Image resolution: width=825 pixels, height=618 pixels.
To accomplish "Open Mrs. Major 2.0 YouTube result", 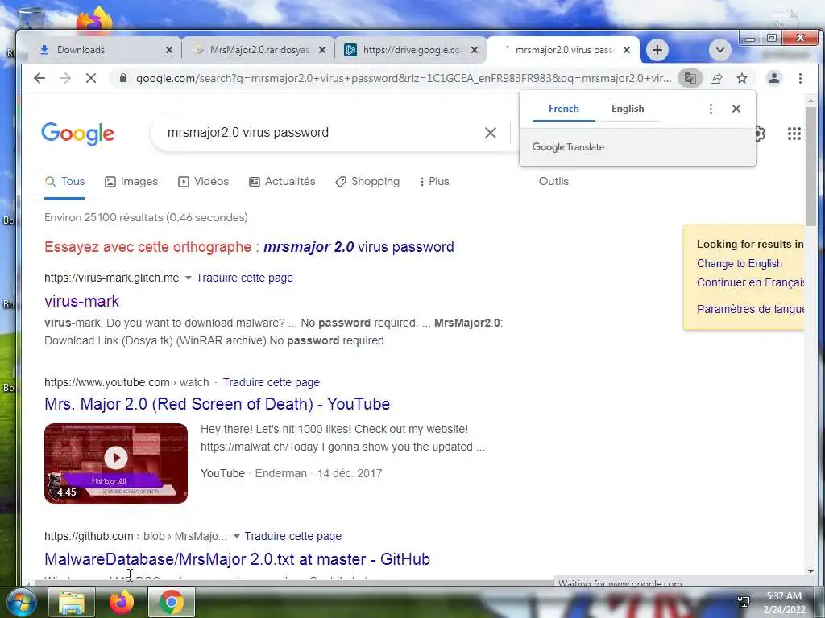I will 218,404.
